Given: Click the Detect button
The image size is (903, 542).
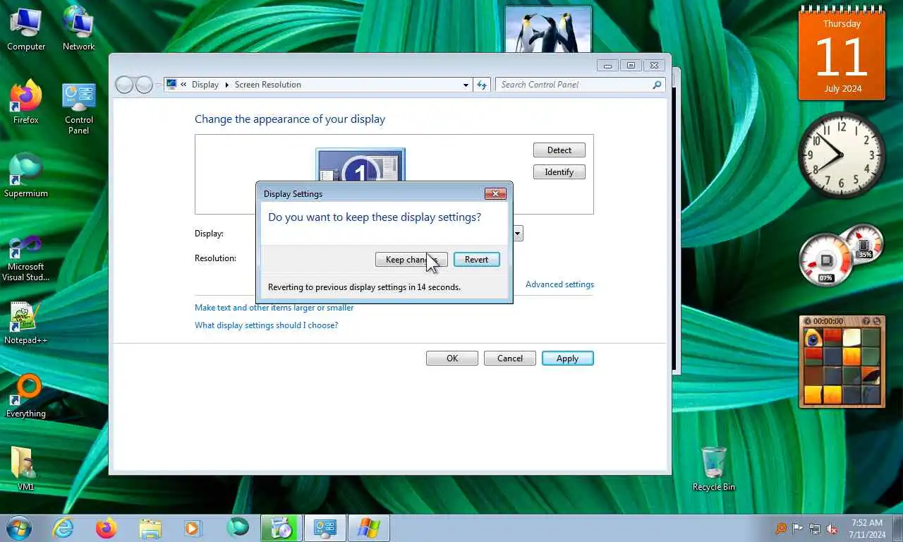Looking at the screenshot, I should (559, 150).
